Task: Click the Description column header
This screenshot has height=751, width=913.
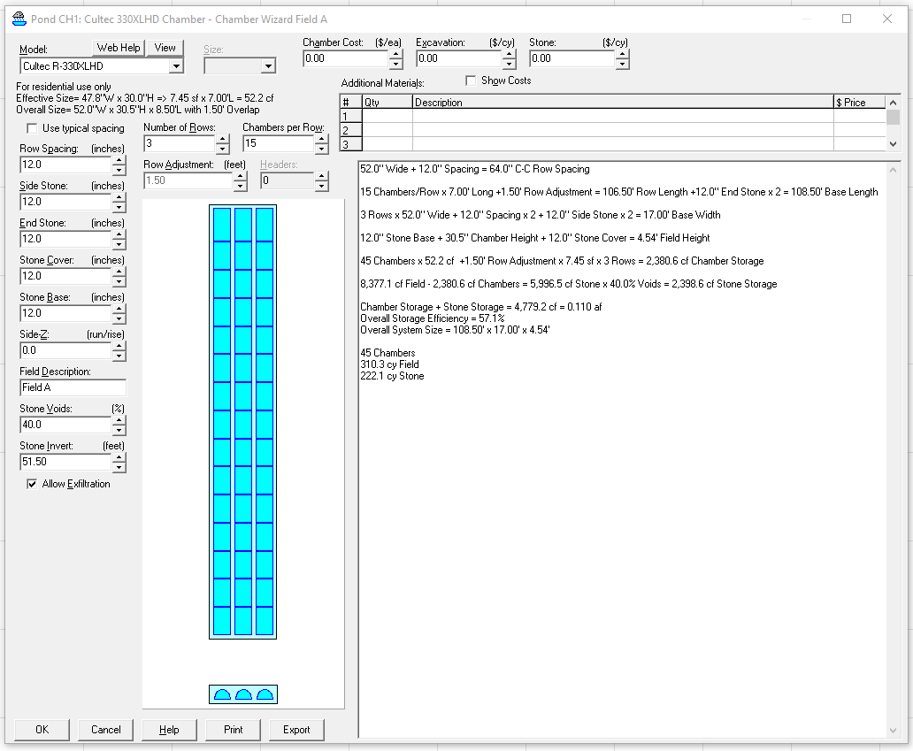Action: [x=623, y=102]
